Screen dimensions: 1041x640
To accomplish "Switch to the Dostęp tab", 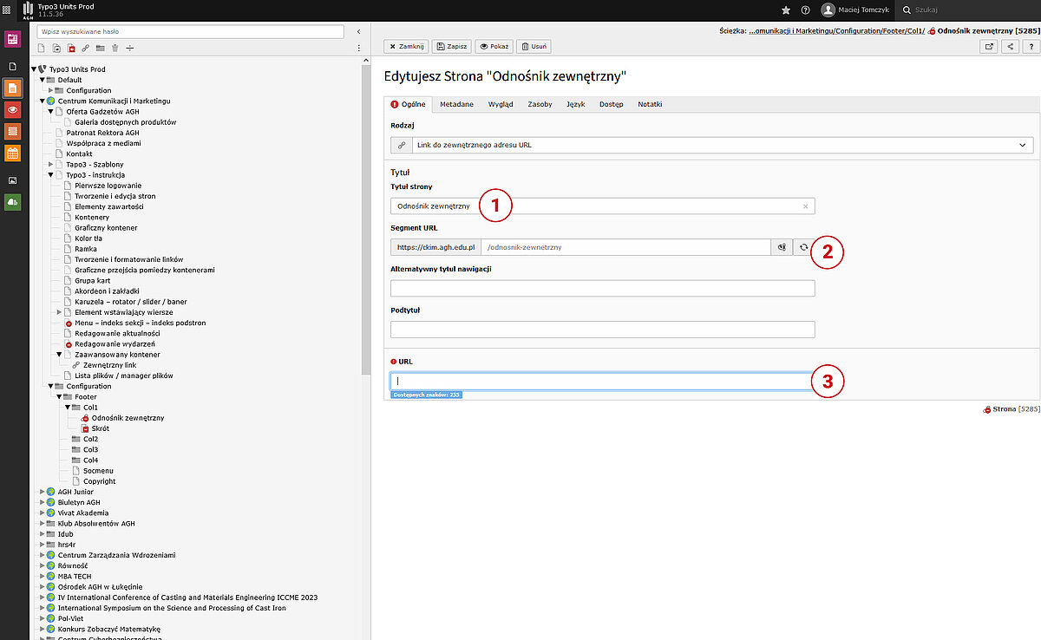I will pyautogui.click(x=611, y=104).
